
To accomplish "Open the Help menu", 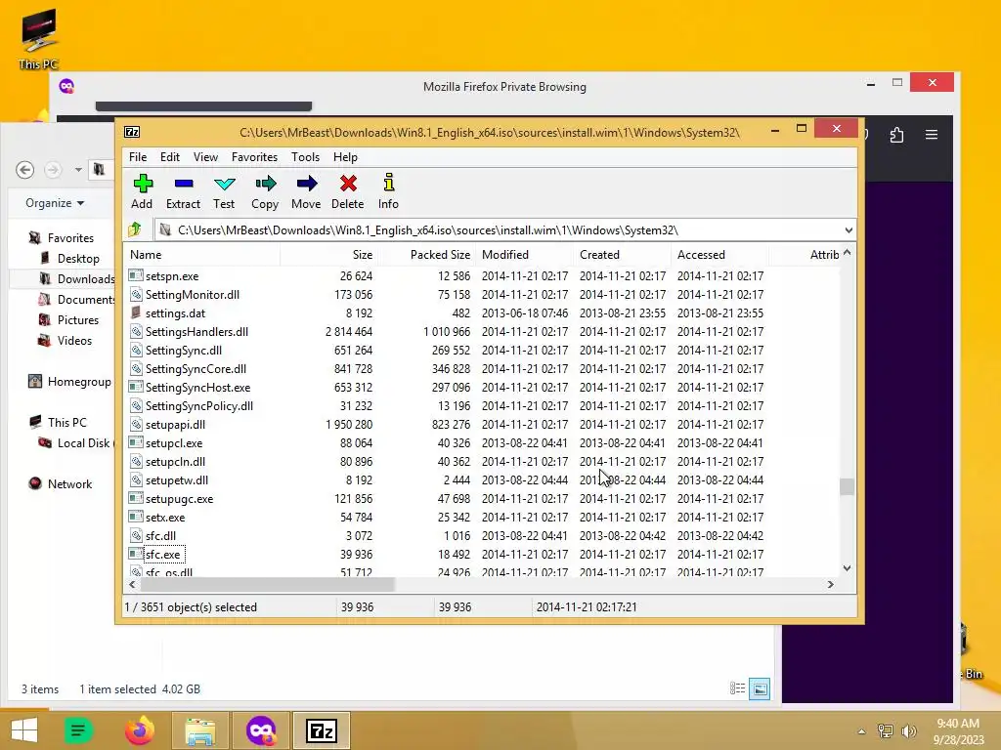I will (345, 157).
